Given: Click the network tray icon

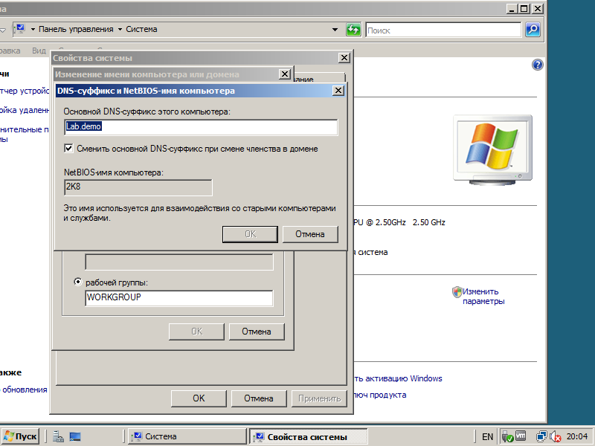Looking at the screenshot, I should point(541,436).
